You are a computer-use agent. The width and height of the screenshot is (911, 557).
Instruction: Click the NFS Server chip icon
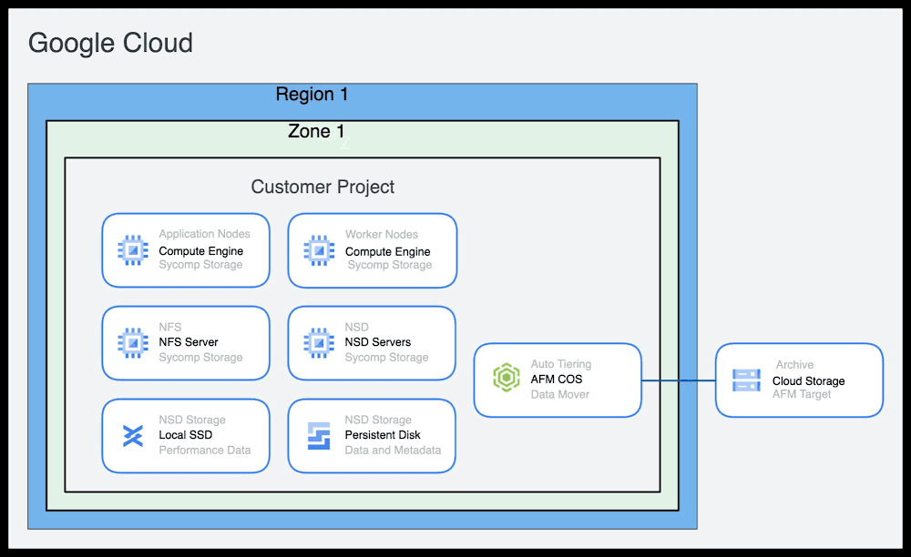coord(133,343)
